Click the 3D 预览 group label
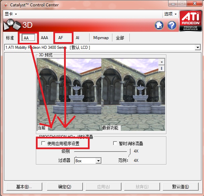Screen dimensions: 204x196 [46, 55]
